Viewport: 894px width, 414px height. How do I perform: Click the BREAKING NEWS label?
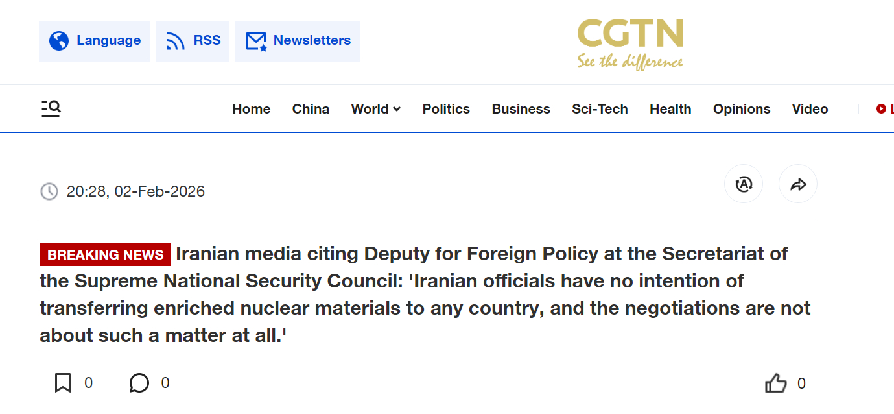[104, 254]
